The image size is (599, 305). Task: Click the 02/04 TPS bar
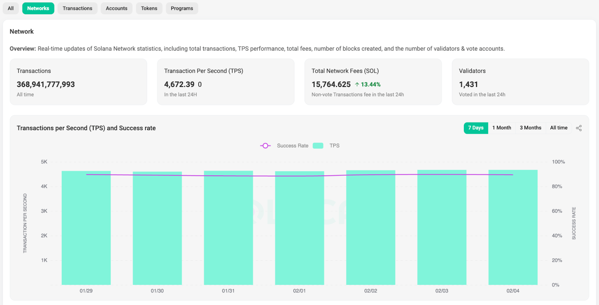(513, 229)
